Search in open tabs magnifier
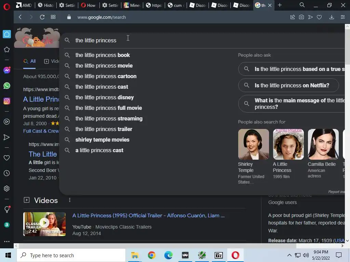 point(302,5)
